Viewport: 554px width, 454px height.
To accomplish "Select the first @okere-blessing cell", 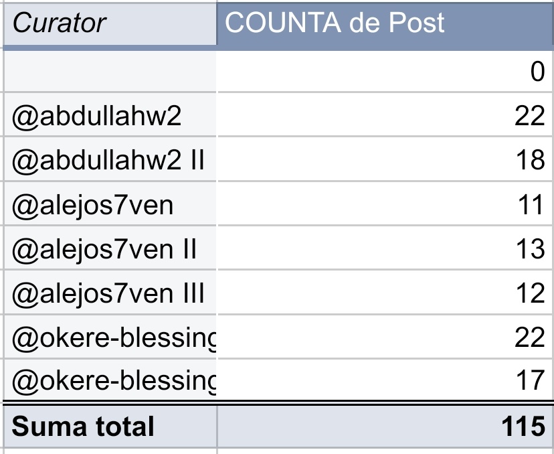I will [110, 337].
